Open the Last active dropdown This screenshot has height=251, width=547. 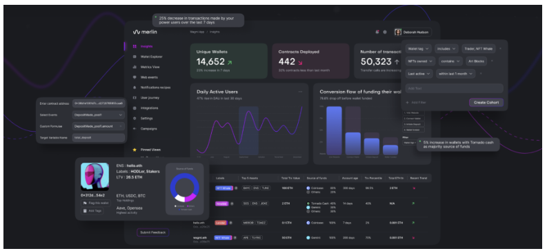[x=419, y=74]
